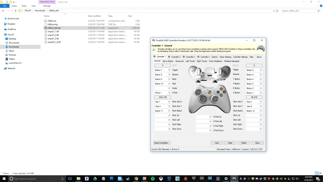Select the x360ce_x64.exe file row

tap(92, 28)
